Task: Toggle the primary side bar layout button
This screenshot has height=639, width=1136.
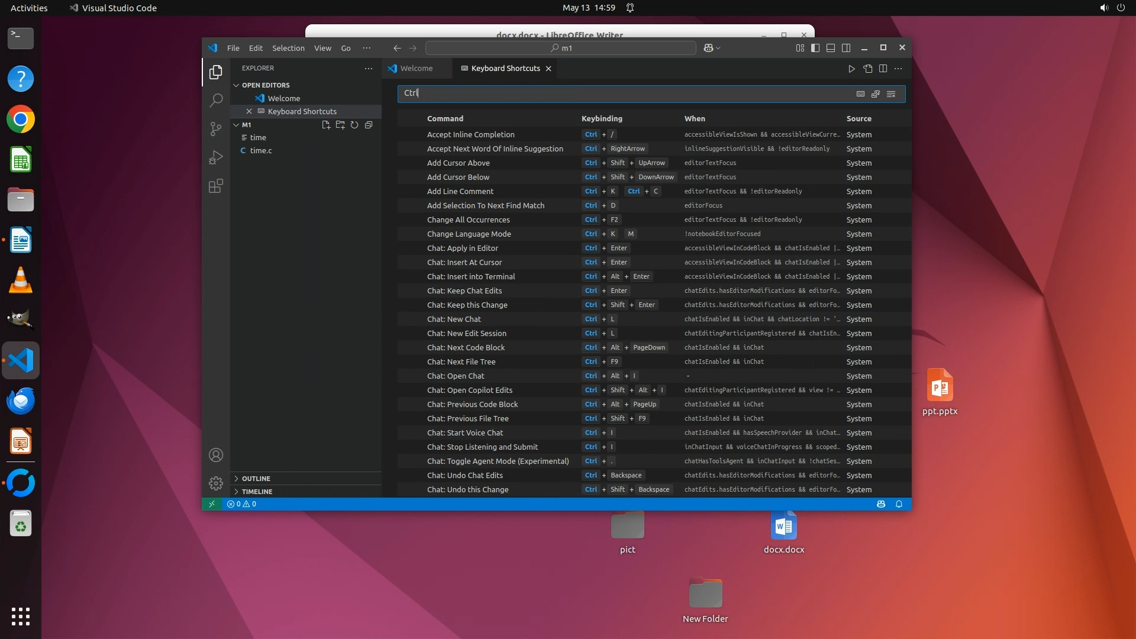Action: (815, 48)
